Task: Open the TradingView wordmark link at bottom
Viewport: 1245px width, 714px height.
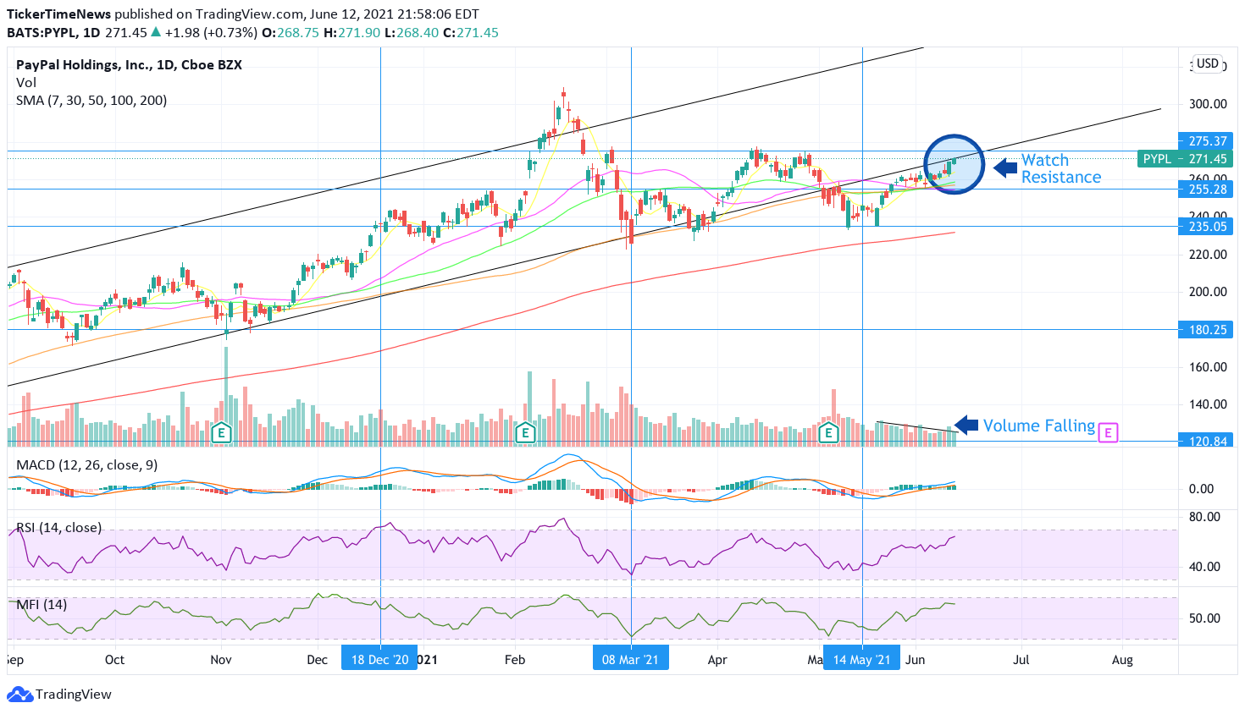Action: click(74, 695)
